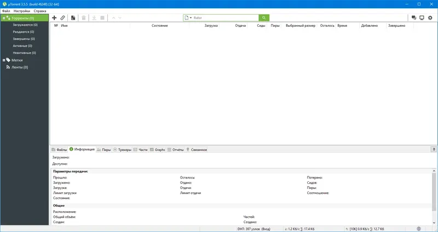The height and width of the screenshot is (232, 438).
Task: Switch to the Связанное tab
Action: point(197,150)
